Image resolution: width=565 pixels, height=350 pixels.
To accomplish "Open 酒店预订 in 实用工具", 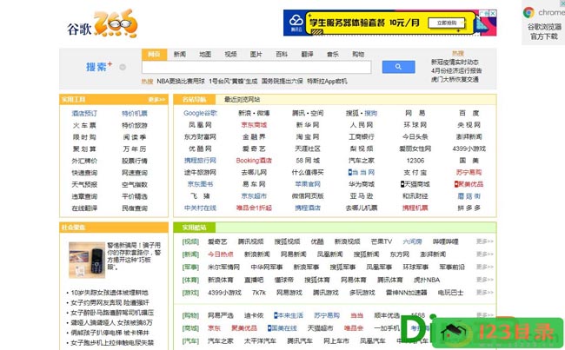I will (x=84, y=114).
